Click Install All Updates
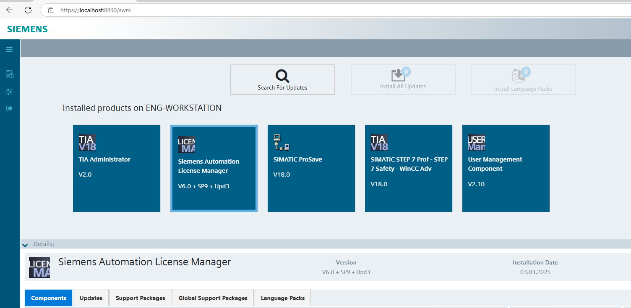 tap(403, 80)
